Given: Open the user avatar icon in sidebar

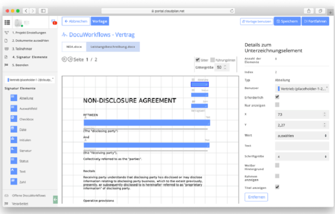Looking at the screenshot, I should click(x=18, y=23).
